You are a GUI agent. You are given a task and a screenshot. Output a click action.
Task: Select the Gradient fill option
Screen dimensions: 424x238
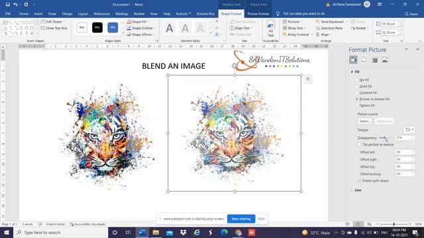coord(366,93)
